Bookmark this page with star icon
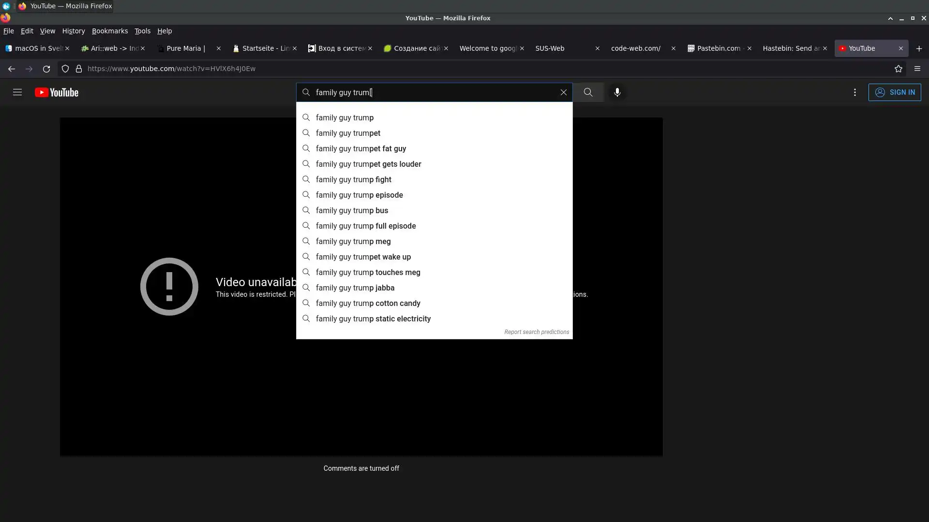The image size is (929, 522). click(898, 69)
